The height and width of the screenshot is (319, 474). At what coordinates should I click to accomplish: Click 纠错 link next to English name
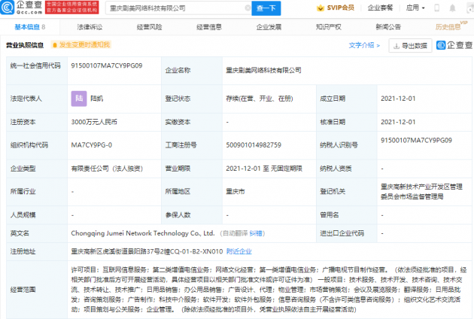pyautogui.click(x=256, y=233)
